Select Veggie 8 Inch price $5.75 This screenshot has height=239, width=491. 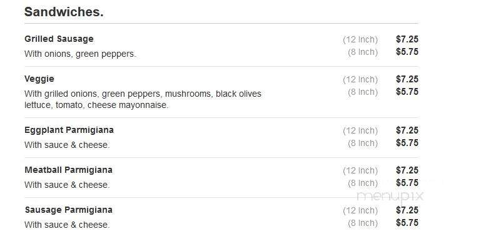click(407, 92)
